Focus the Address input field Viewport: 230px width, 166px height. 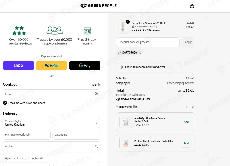coord(52,146)
